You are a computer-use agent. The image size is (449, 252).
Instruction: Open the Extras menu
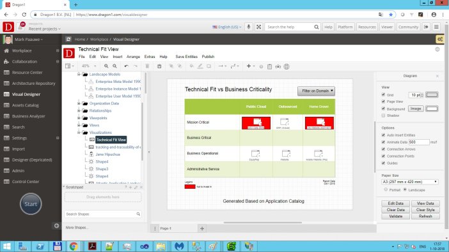tap(150, 57)
